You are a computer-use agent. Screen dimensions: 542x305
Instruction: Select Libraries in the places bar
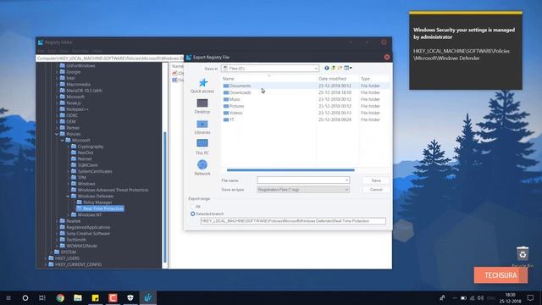click(202, 127)
